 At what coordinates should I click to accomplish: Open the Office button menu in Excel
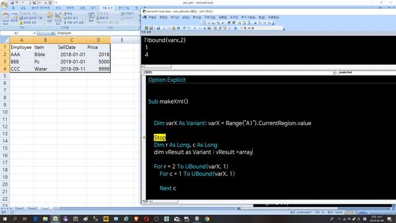pyautogui.click(x=4, y=4)
